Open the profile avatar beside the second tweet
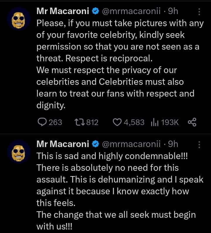Screen dimensions: 211x233 19,152
